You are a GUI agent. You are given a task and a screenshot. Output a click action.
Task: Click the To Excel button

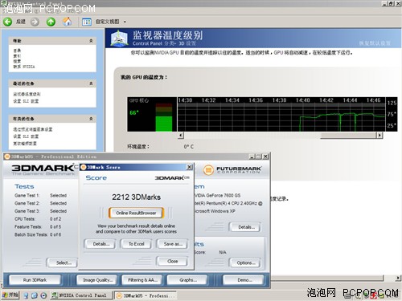pyautogui.click(x=136, y=244)
